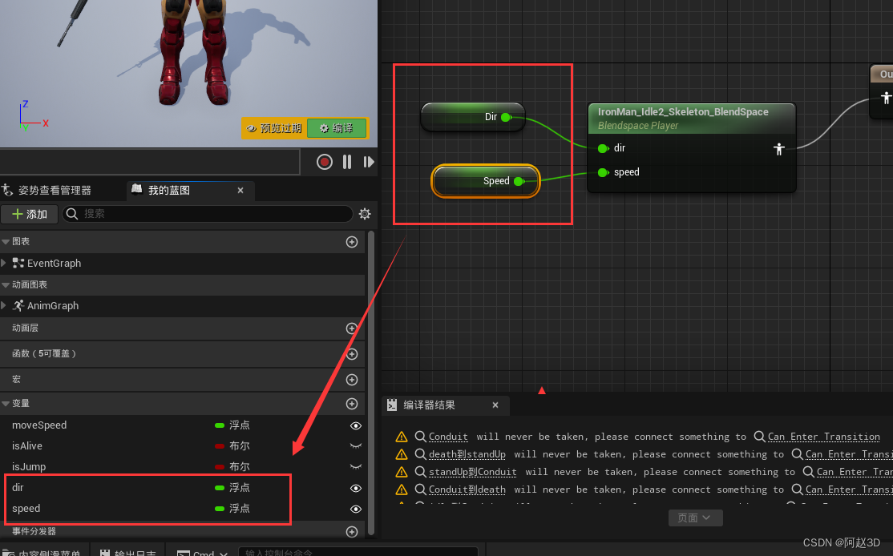This screenshot has height=556, width=893.
Task: Click magnifier before first Can Enter Transition
Action: [x=759, y=437]
